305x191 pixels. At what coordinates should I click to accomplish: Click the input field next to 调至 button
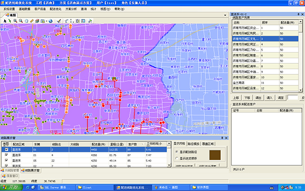coord(292,98)
